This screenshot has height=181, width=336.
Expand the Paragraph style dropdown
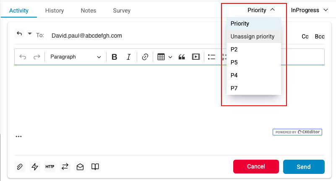pos(76,57)
